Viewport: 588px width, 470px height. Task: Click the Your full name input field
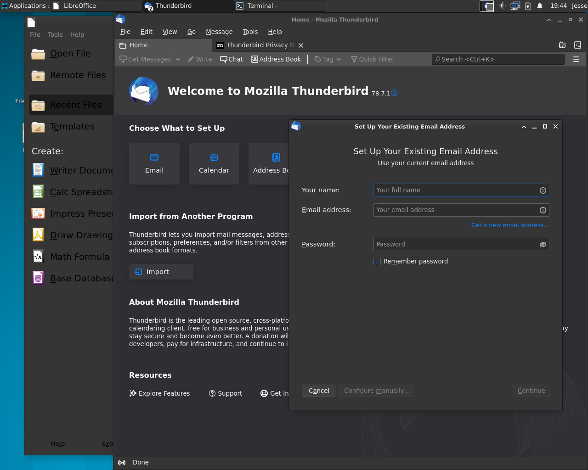[x=461, y=190]
